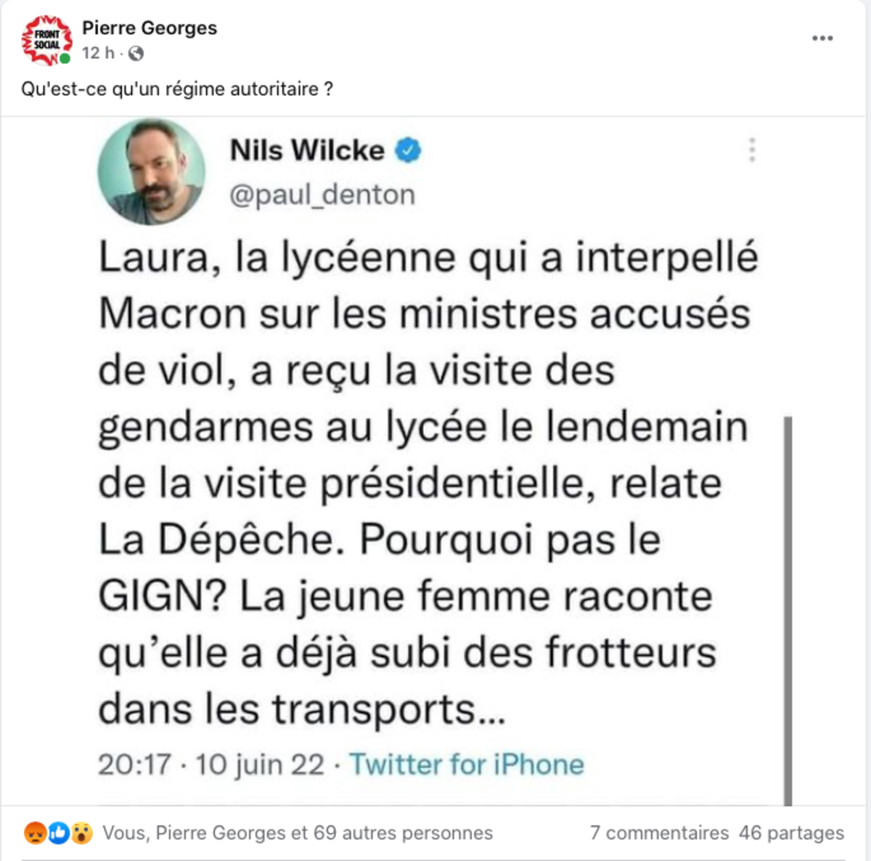The image size is (871, 861).
Task: Click the public globe audience icon
Action: pyautogui.click(x=136, y=54)
